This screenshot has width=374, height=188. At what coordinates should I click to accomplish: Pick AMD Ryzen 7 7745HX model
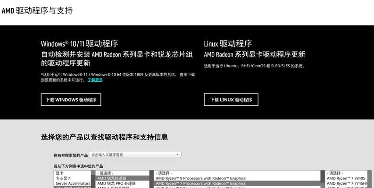pyautogui.click(x=346, y=183)
